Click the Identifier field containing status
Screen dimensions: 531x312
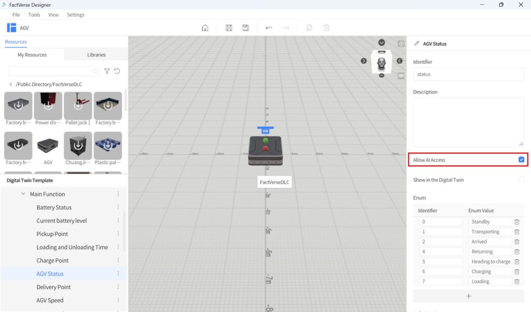coord(468,74)
